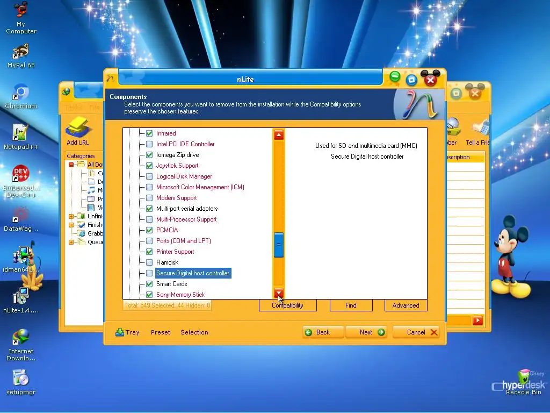This screenshot has height=413, width=550.
Task: Open the Selection menu
Action: click(194, 332)
